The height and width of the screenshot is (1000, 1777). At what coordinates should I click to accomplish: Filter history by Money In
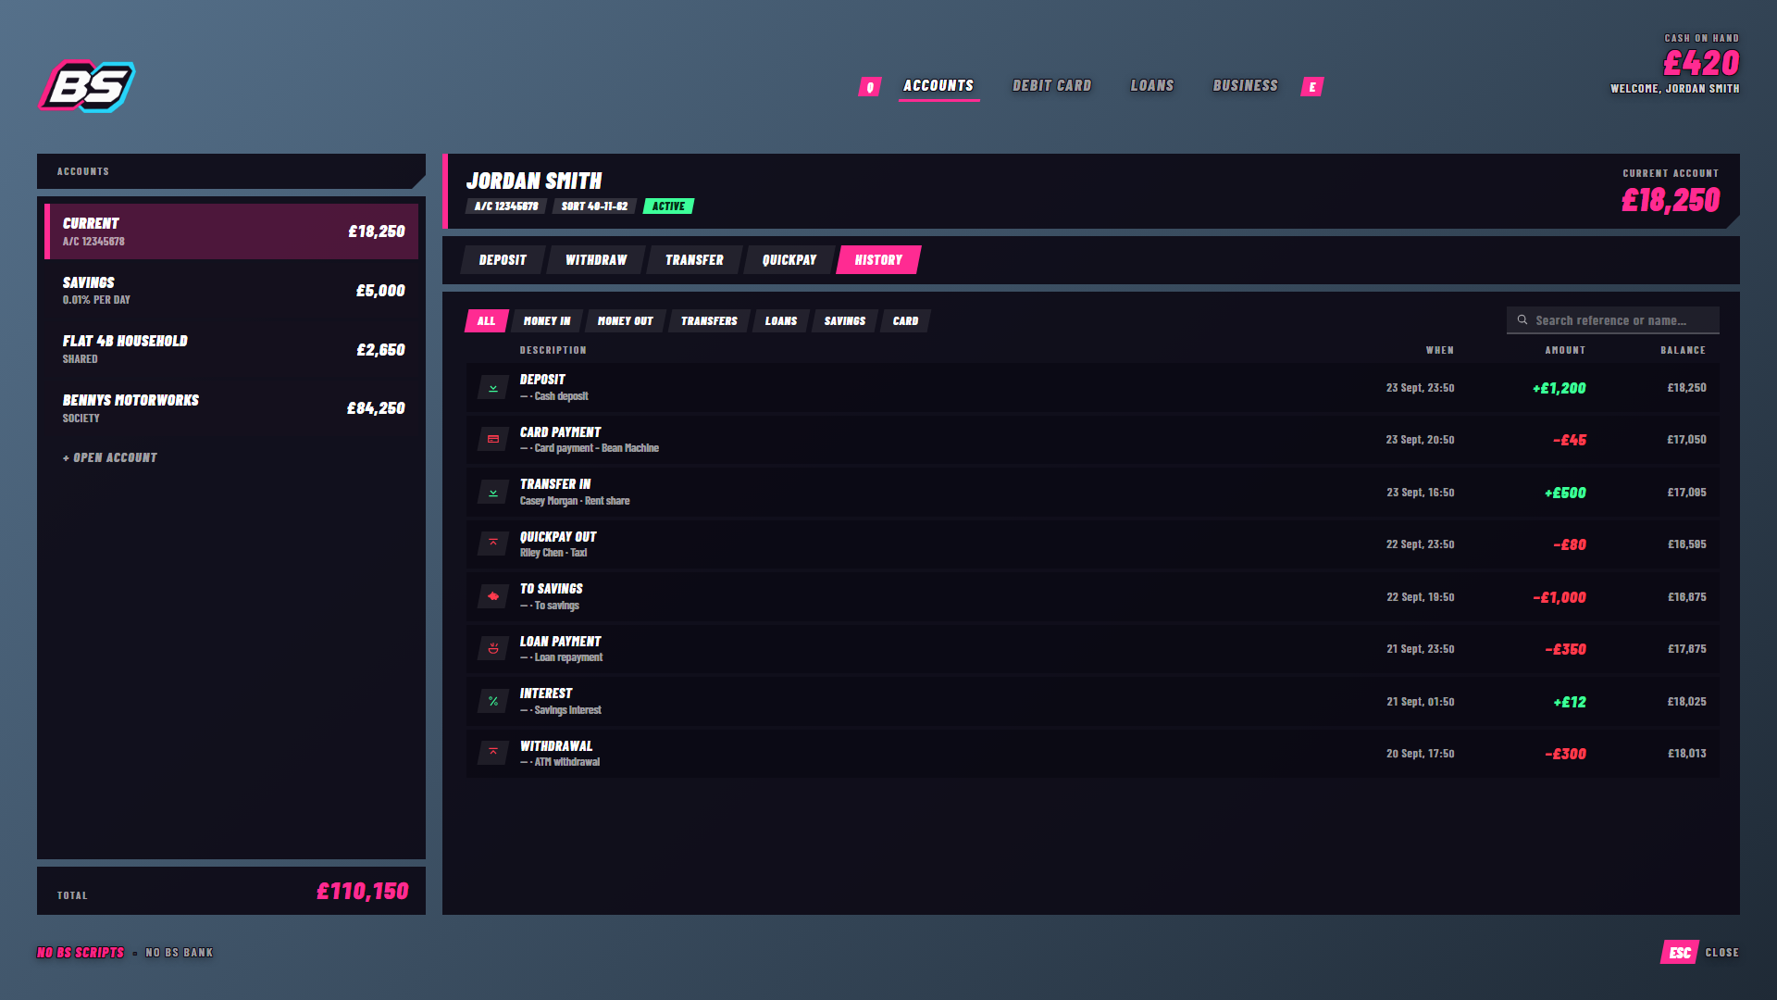[x=547, y=321]
